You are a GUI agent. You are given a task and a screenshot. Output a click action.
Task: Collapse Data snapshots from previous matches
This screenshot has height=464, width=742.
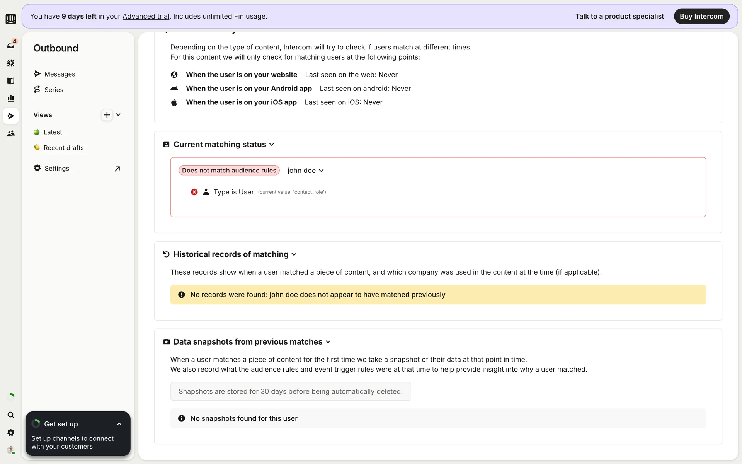[328, 342]
